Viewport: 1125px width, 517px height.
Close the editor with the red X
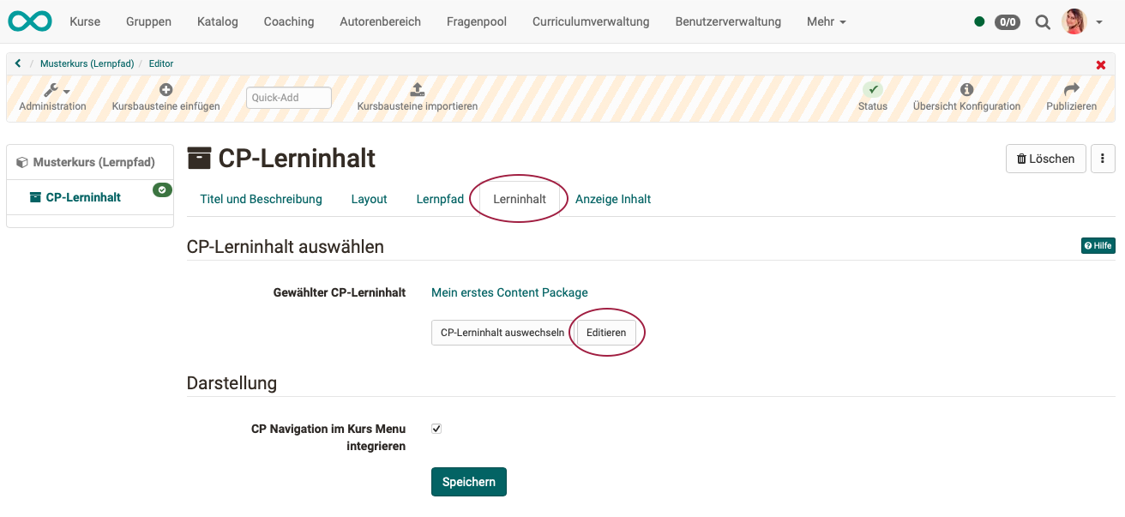click(1101, 63)
